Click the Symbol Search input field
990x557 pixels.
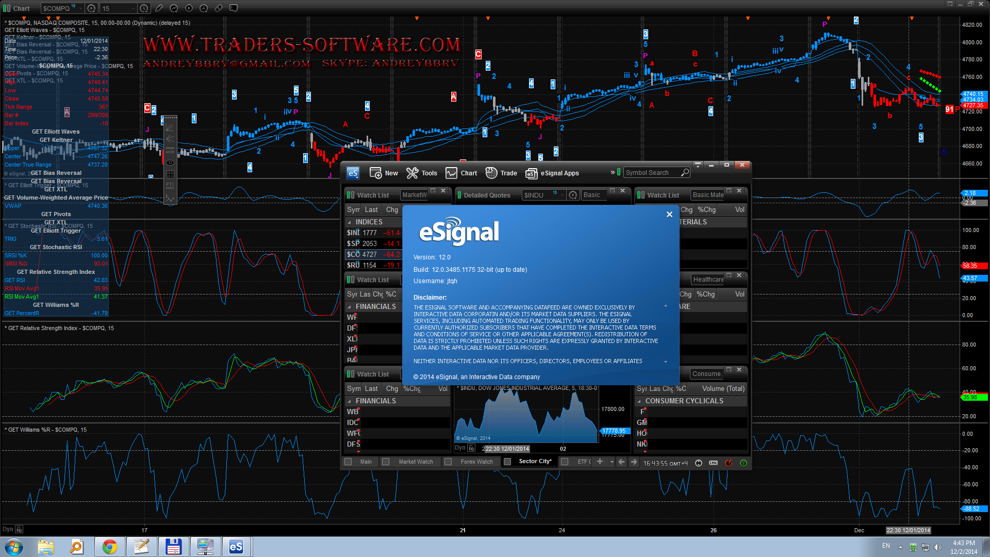(652, 173)
